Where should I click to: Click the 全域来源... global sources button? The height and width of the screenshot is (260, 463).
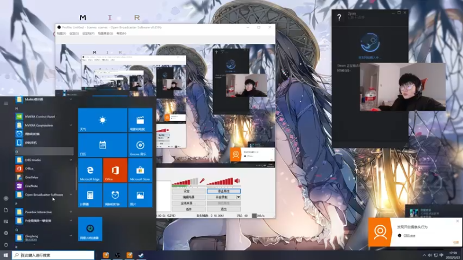point(189,203)
